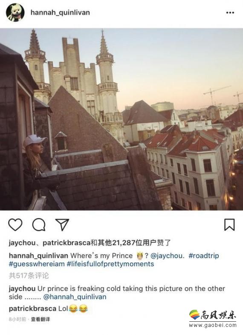Tap the rooftop photo of the post
The width and height of the screenshot is (243, 335).
[121, 119]
